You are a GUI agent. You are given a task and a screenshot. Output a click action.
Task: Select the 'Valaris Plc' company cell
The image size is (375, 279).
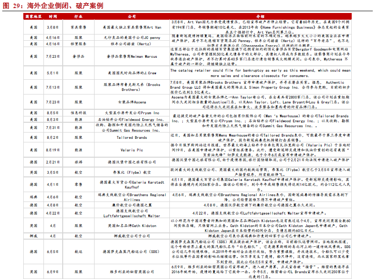coord(132,150)
